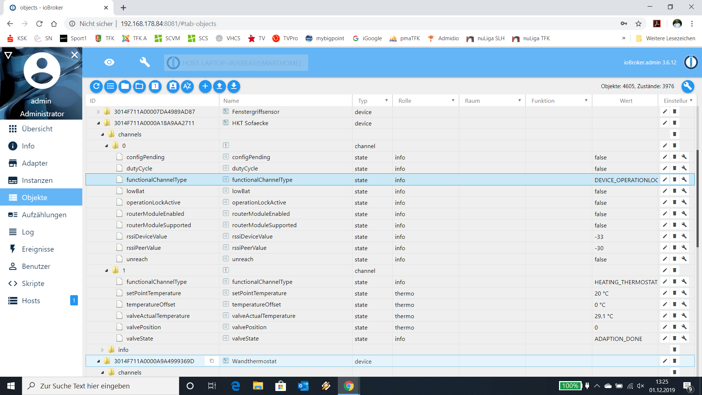702x395 pixels.
Task: Open custom settings wrench for configPending
Action: 684,157
